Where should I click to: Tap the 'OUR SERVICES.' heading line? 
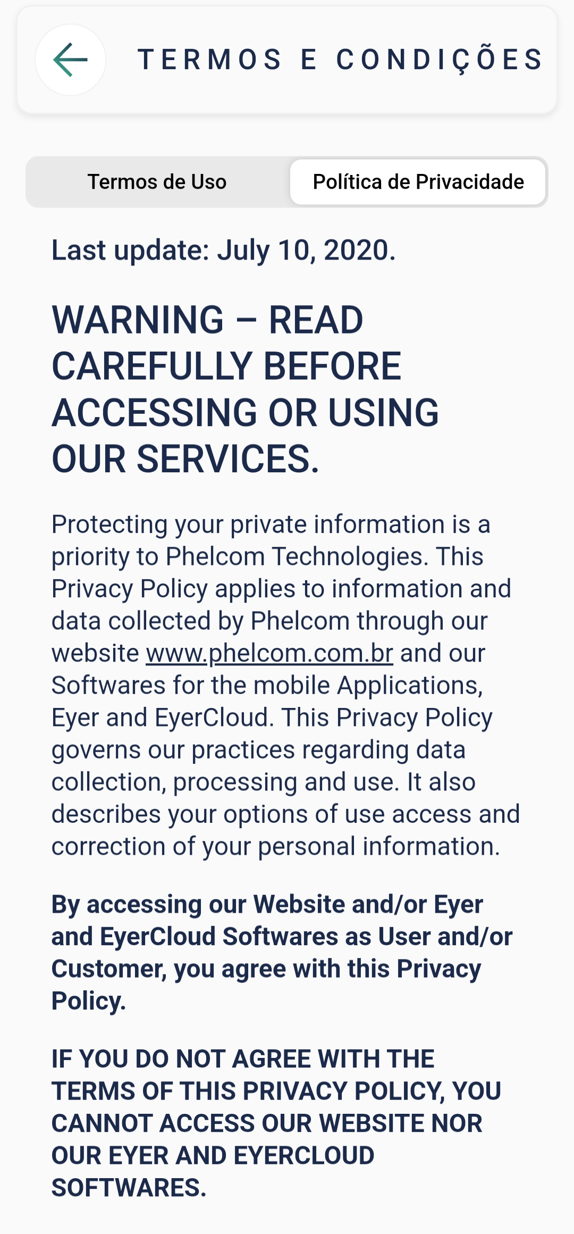pyautogui.click(x=185, y=459)
